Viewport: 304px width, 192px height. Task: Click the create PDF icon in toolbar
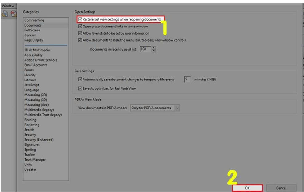click(14, 14)
